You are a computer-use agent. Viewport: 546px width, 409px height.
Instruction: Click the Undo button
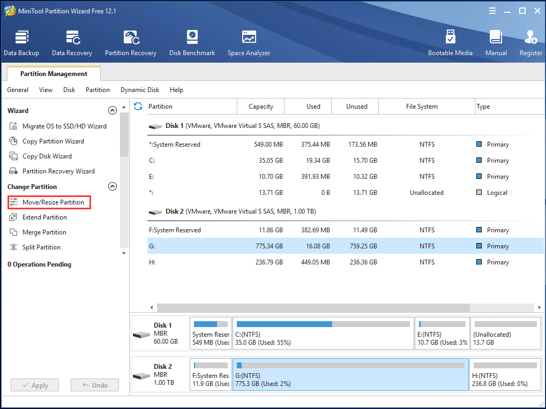tap(95, 385)
